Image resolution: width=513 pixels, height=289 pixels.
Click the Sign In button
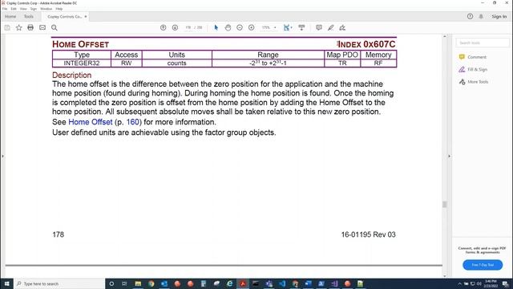(x=499, y=16)
